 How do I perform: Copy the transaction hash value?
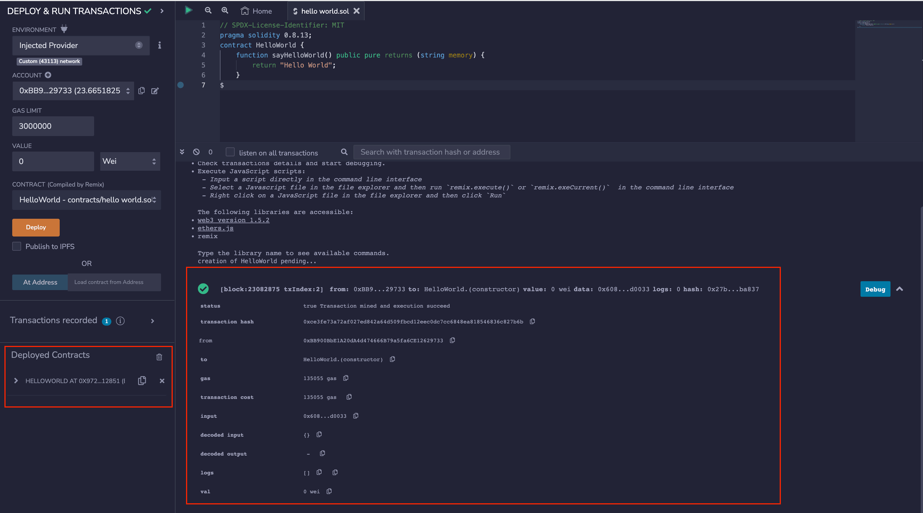click(x=532, y=321)
